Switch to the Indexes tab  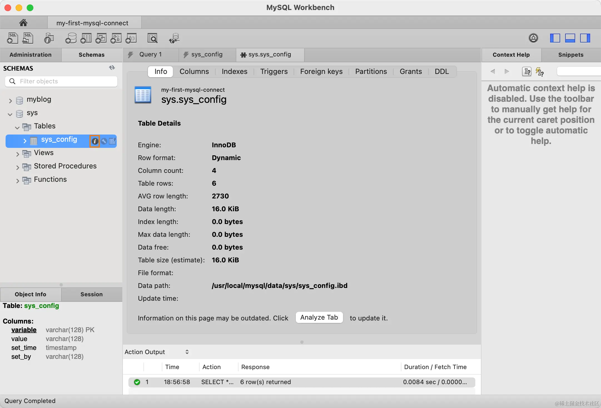point(234,71)
